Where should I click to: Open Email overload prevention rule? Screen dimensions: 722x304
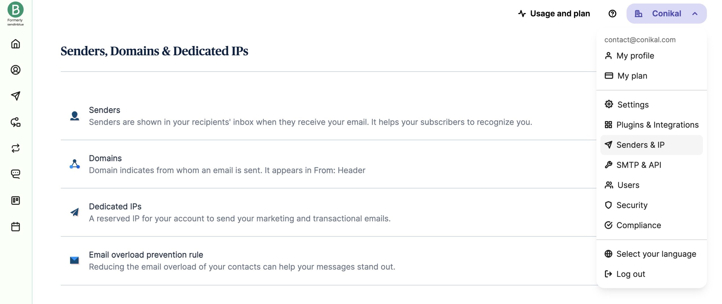tap(146, 255)
